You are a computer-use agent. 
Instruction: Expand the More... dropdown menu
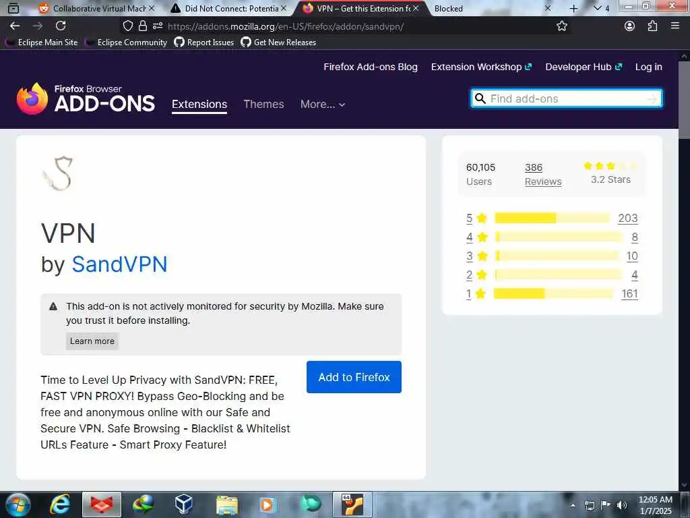(323, 104)
